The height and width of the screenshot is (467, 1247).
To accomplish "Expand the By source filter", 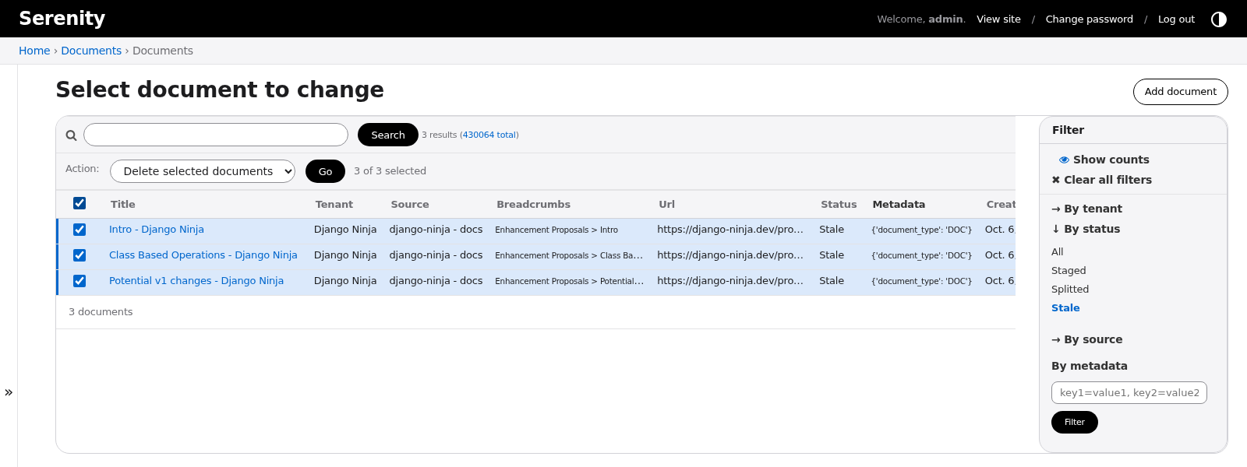I will (x=1086, y=339).
